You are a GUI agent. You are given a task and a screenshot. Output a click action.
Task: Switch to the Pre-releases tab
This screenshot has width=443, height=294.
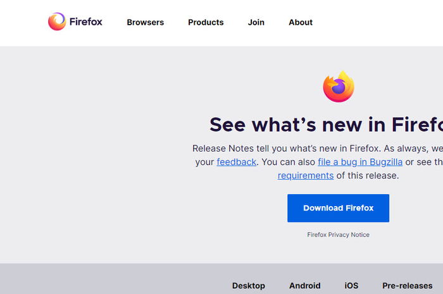click(407, 286)
